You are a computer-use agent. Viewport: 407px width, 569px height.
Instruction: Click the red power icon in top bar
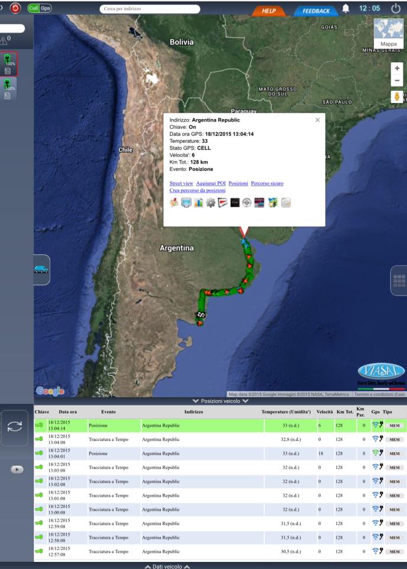click(x=15, y=8)
